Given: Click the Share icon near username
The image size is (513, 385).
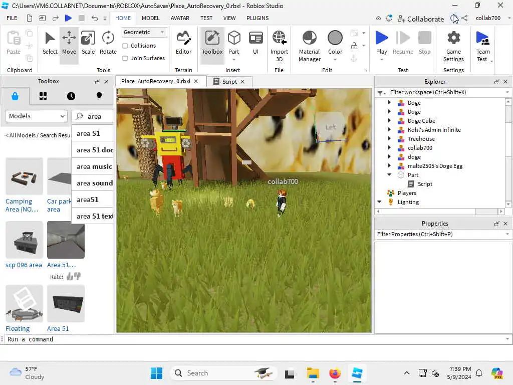Looking at the screenshot, I should point(464,19).
